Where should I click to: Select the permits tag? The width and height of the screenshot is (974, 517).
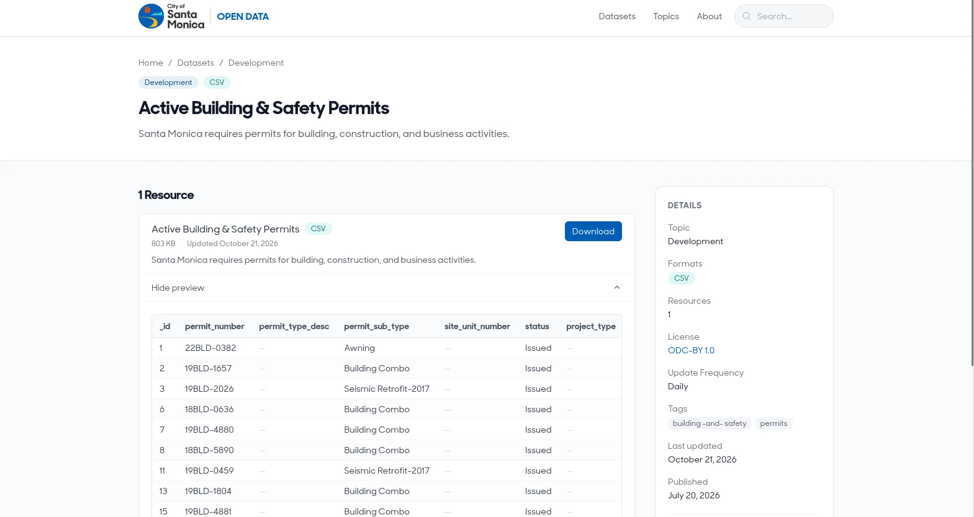[x=773, y=423]
